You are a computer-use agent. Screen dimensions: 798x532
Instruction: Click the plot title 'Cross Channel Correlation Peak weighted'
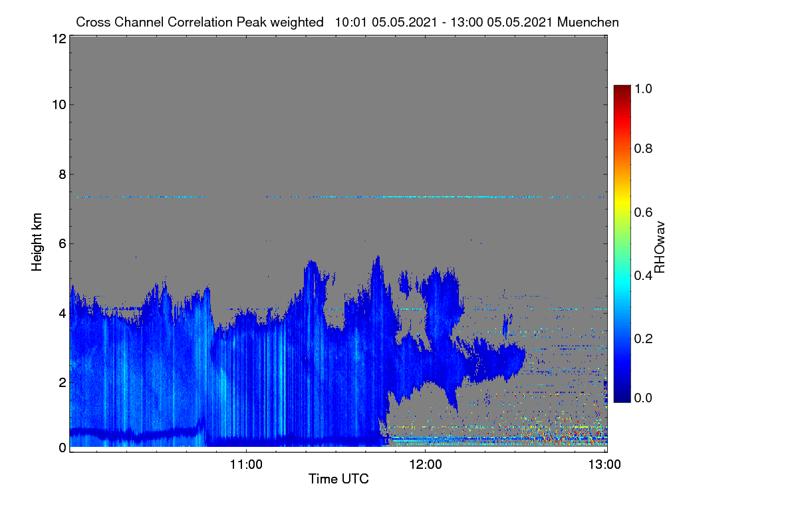pyautogui.click(x=199, y=22)
